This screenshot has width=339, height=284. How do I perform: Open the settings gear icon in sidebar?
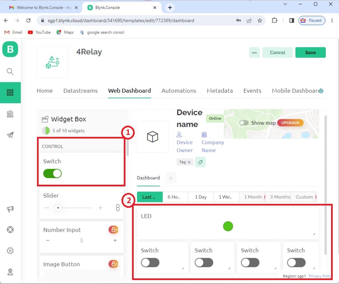10,251
